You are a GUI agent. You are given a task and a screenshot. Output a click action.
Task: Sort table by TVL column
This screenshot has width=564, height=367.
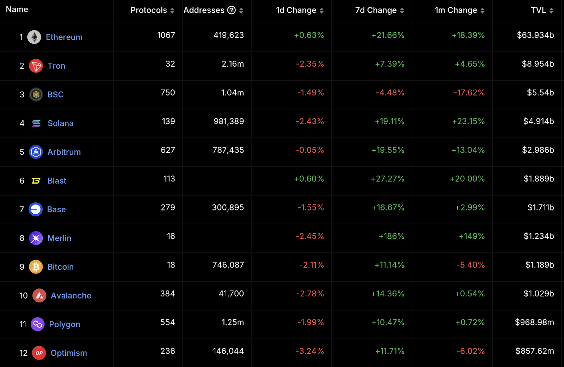point(551,11)
